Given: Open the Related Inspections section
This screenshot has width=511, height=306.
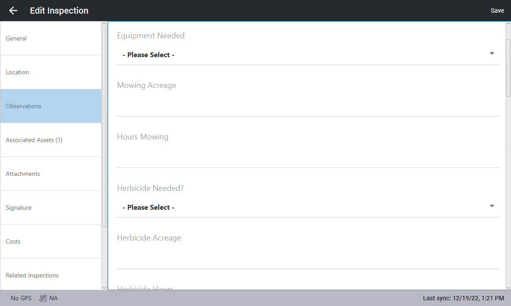Looking at the screenshot, I should coord(51,275).
